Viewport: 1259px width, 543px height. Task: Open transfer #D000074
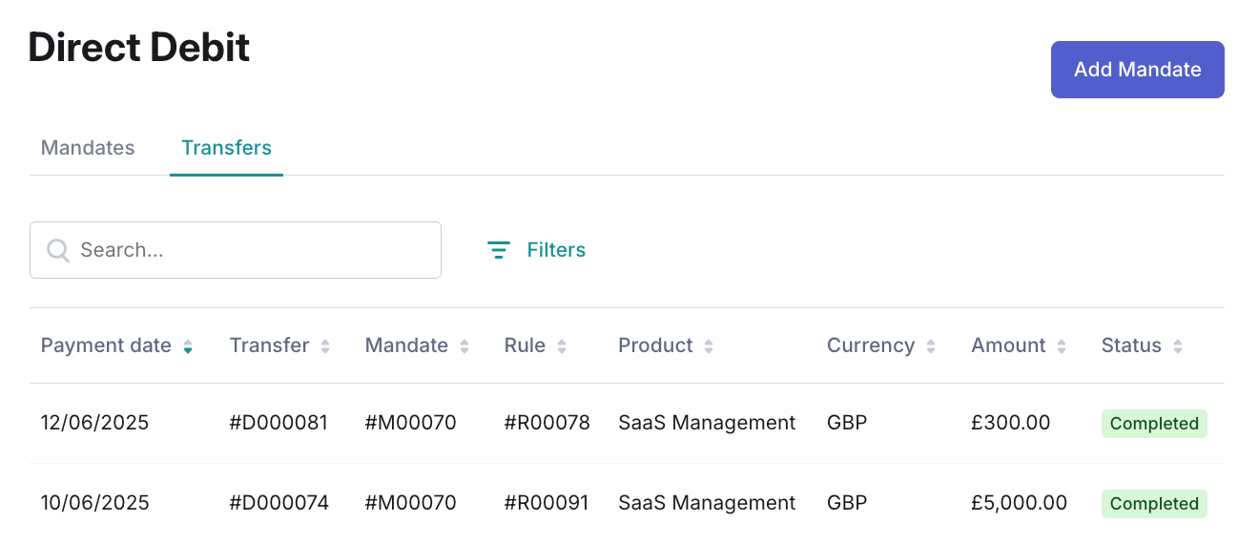click(x=279, y=503)
